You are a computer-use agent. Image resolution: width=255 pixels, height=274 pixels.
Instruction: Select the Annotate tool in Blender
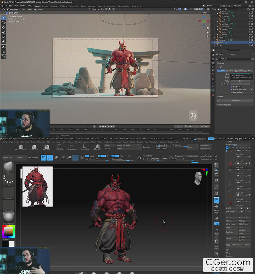pyautogui.click(x=4, y=47)
